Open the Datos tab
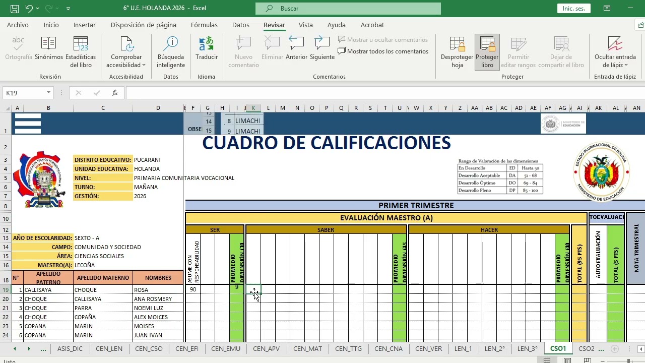 pyautogui.click(x=241, y=25)
